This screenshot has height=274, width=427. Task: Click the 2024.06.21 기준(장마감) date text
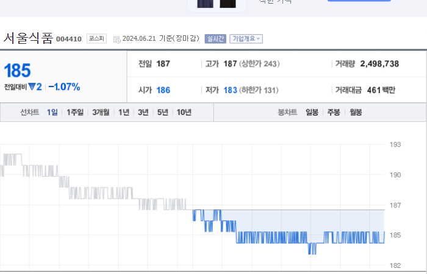tap(161, 38)
